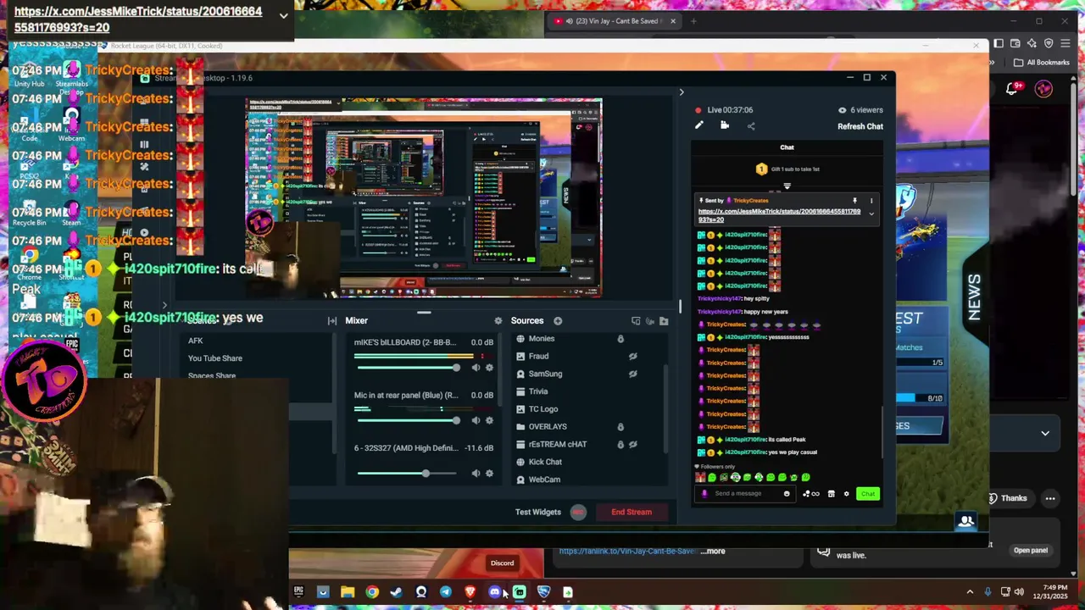
Task: Select the You Tube Share scene
Action: pos(214,358)
